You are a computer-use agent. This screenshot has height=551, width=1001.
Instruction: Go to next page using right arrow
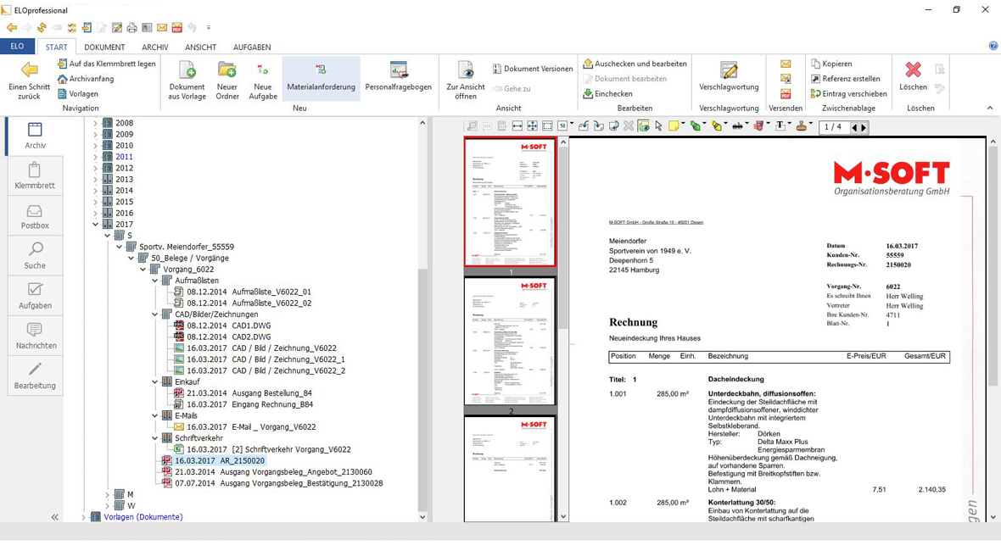pyautogui.click(x=864, y=128)
